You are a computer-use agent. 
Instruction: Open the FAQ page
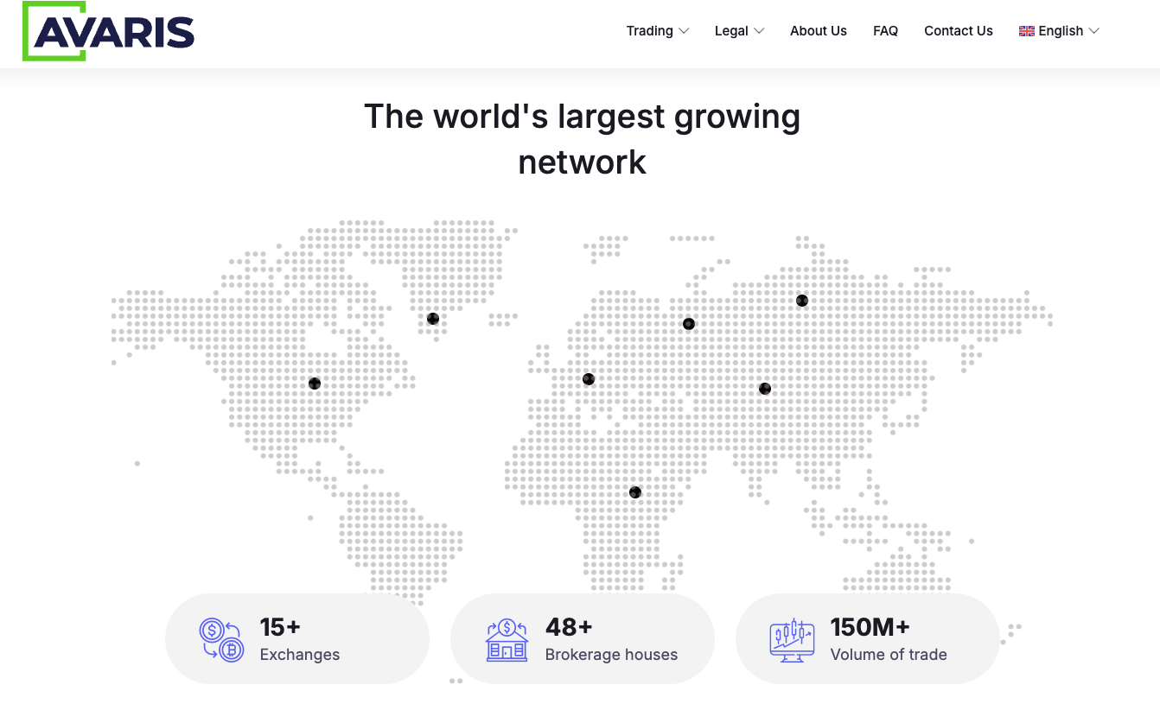885,31
